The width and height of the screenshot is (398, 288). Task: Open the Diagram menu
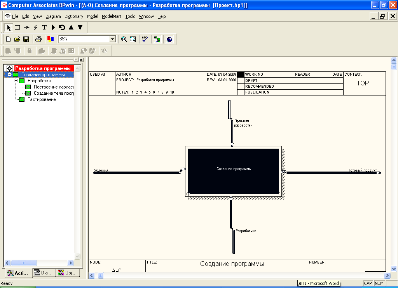tap(53, 16)
